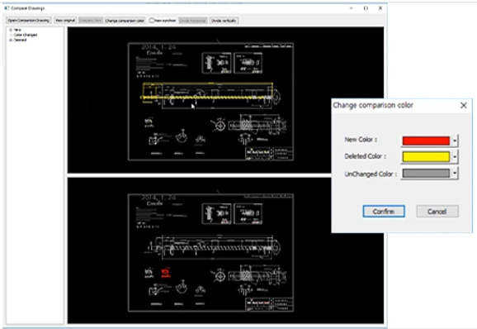The width and height of the screenshot is (477, 329).
Task: Select the Deleted tree item label
Action: (x=20, y=40)
